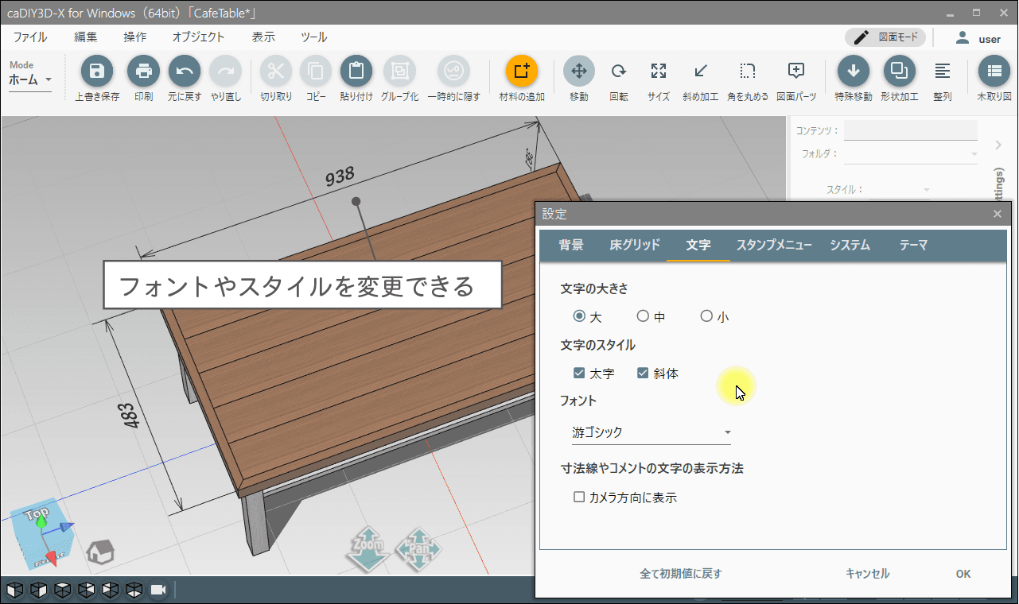Click the コンテンツ input field

click(911, 130)
